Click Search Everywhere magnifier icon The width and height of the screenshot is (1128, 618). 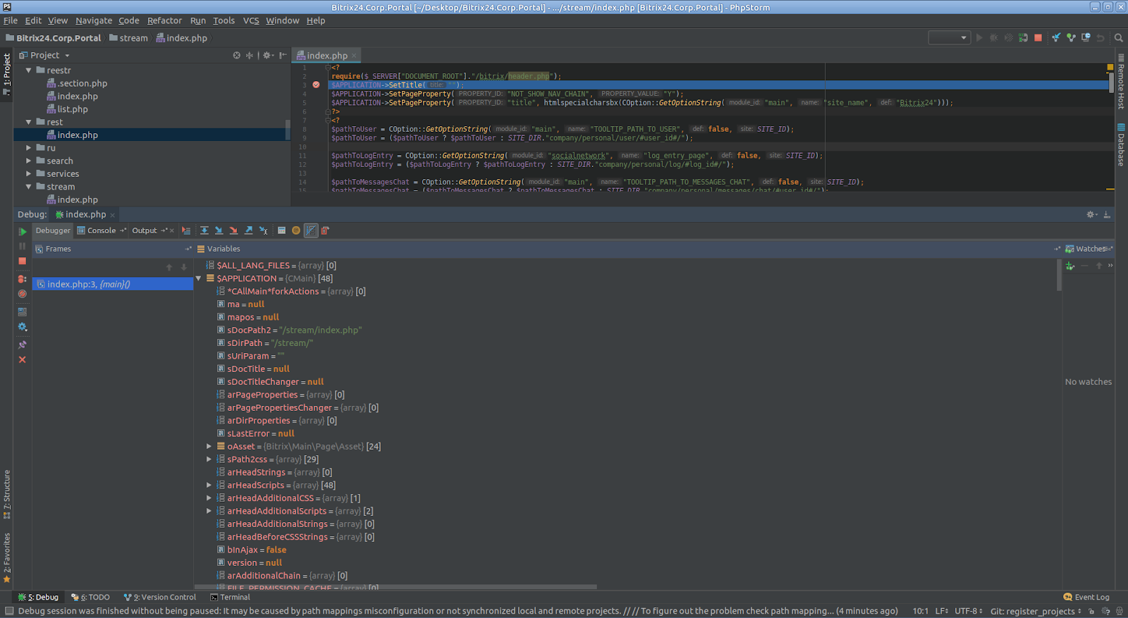[x=1119, y=38]
